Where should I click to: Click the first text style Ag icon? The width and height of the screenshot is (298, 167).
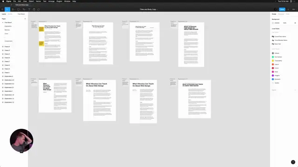[273, 37]
